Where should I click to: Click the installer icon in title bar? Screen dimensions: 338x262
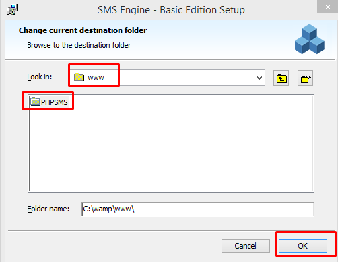[x=12, y=9]
